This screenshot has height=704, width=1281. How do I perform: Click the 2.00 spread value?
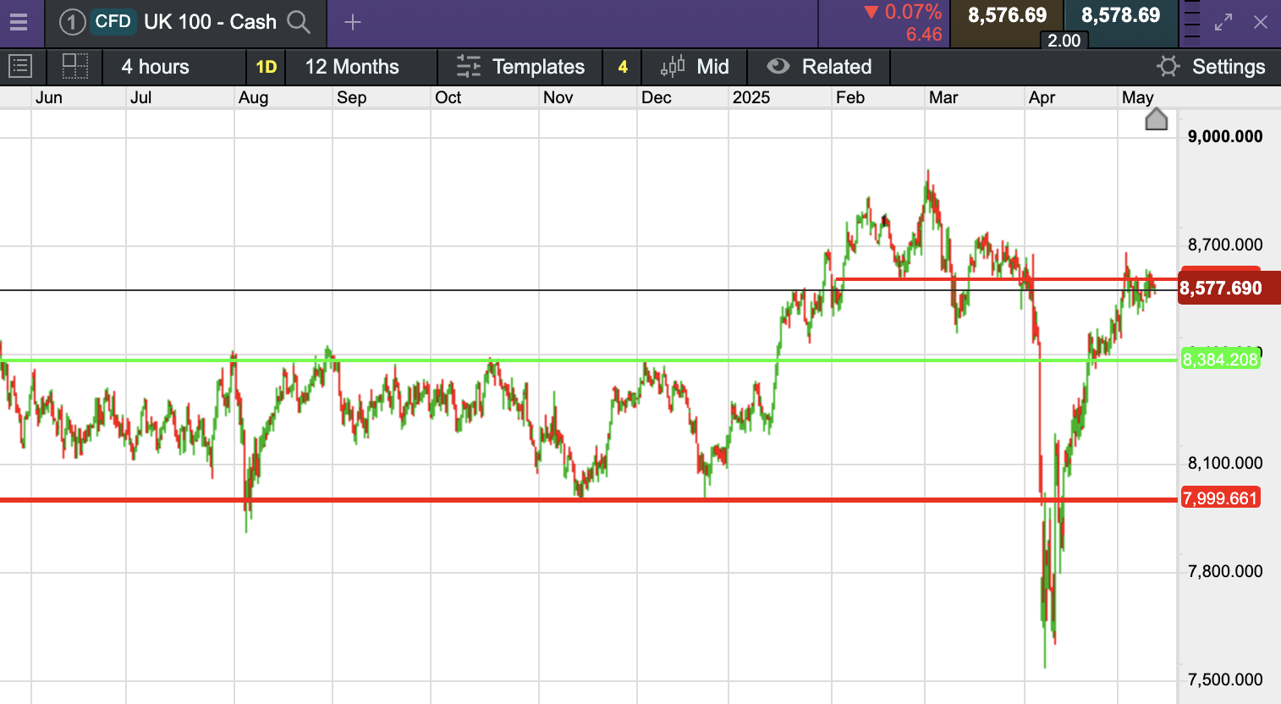point(1064,41)
